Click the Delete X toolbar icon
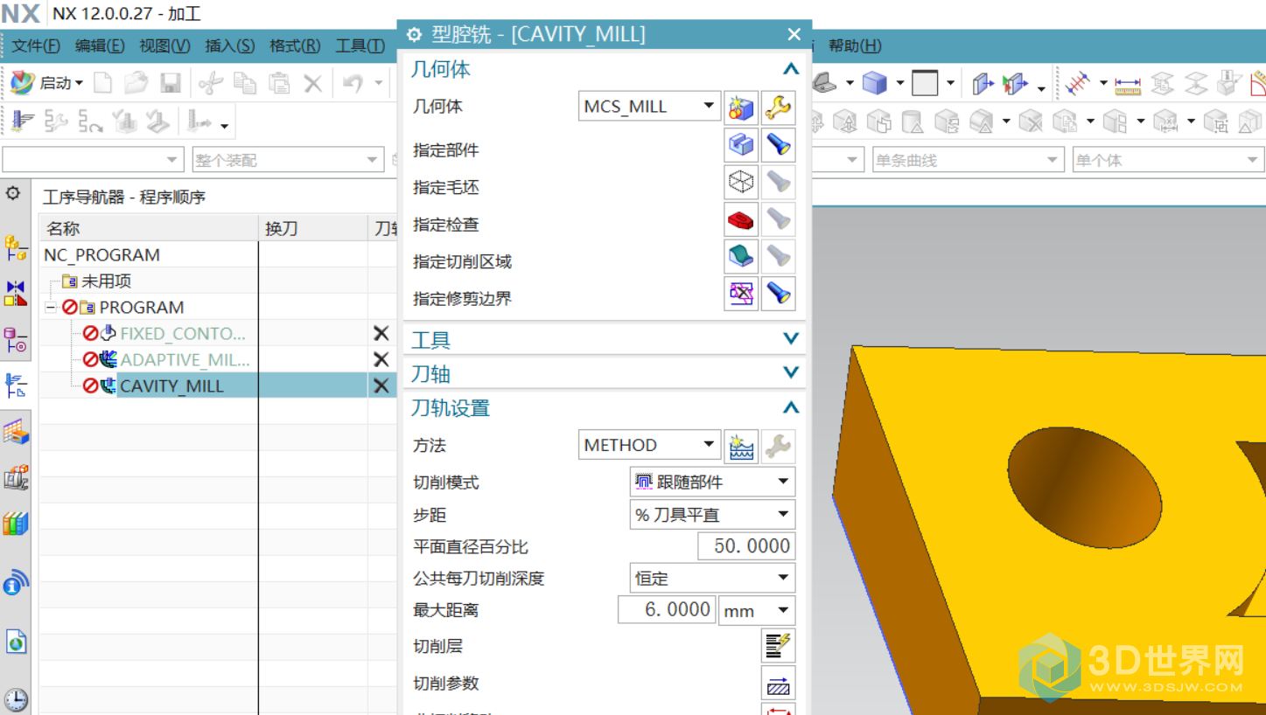Image resolution: width=1266 pixels, height=715 pixels. coord(312,84)
